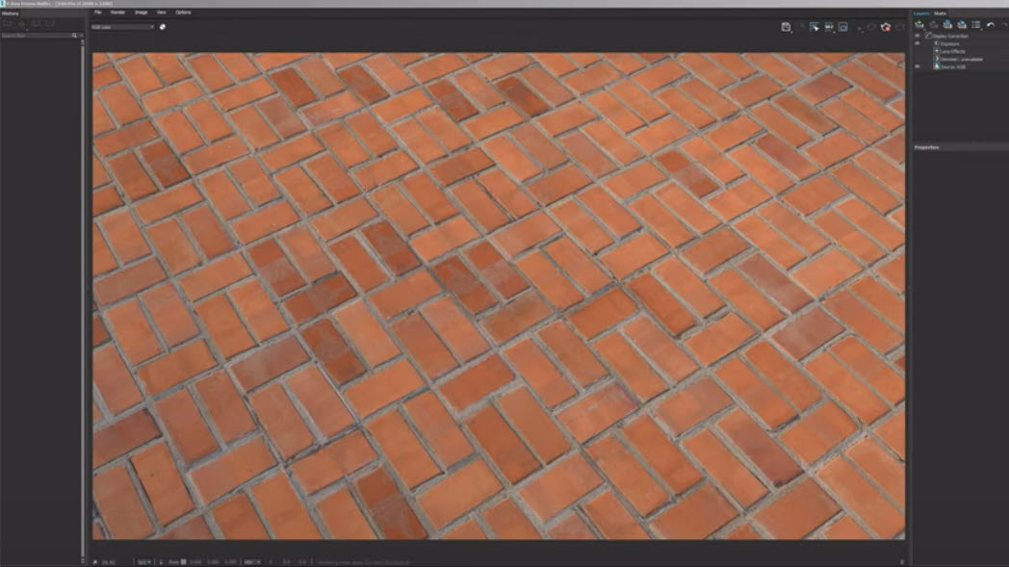Viewport: 1009px width, 567px height.
Task: Click the save layer preset icon
Action: click(948, 24)
